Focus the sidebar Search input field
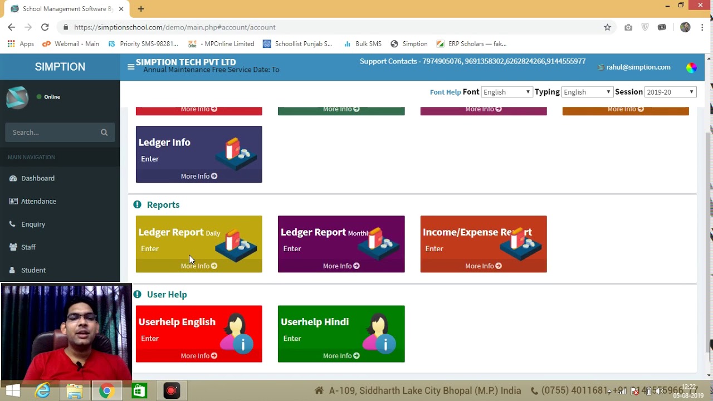The height and width of the screenshot is (401, 713). coord(52,133)
